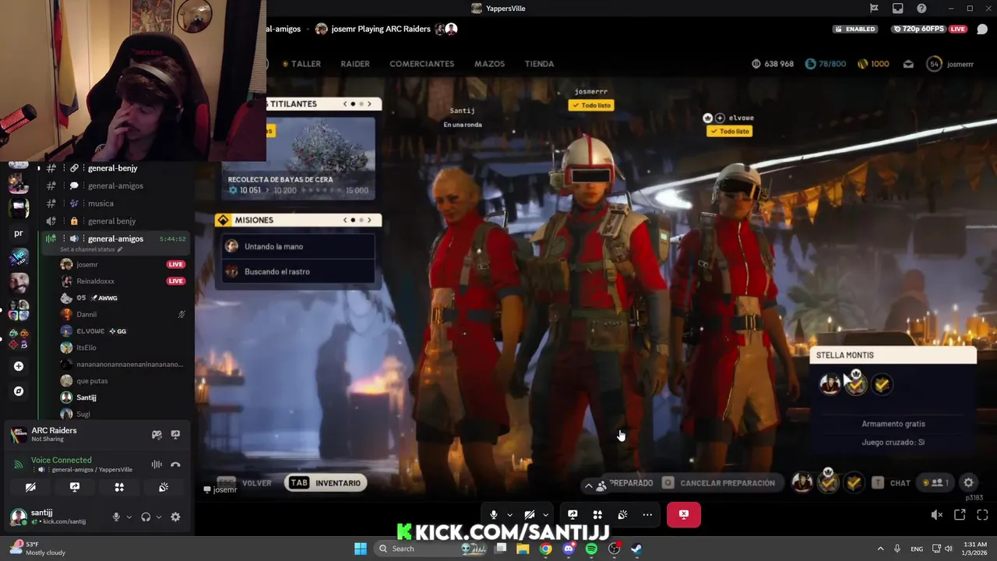Open the musica text channel

[x=100, y=203]
